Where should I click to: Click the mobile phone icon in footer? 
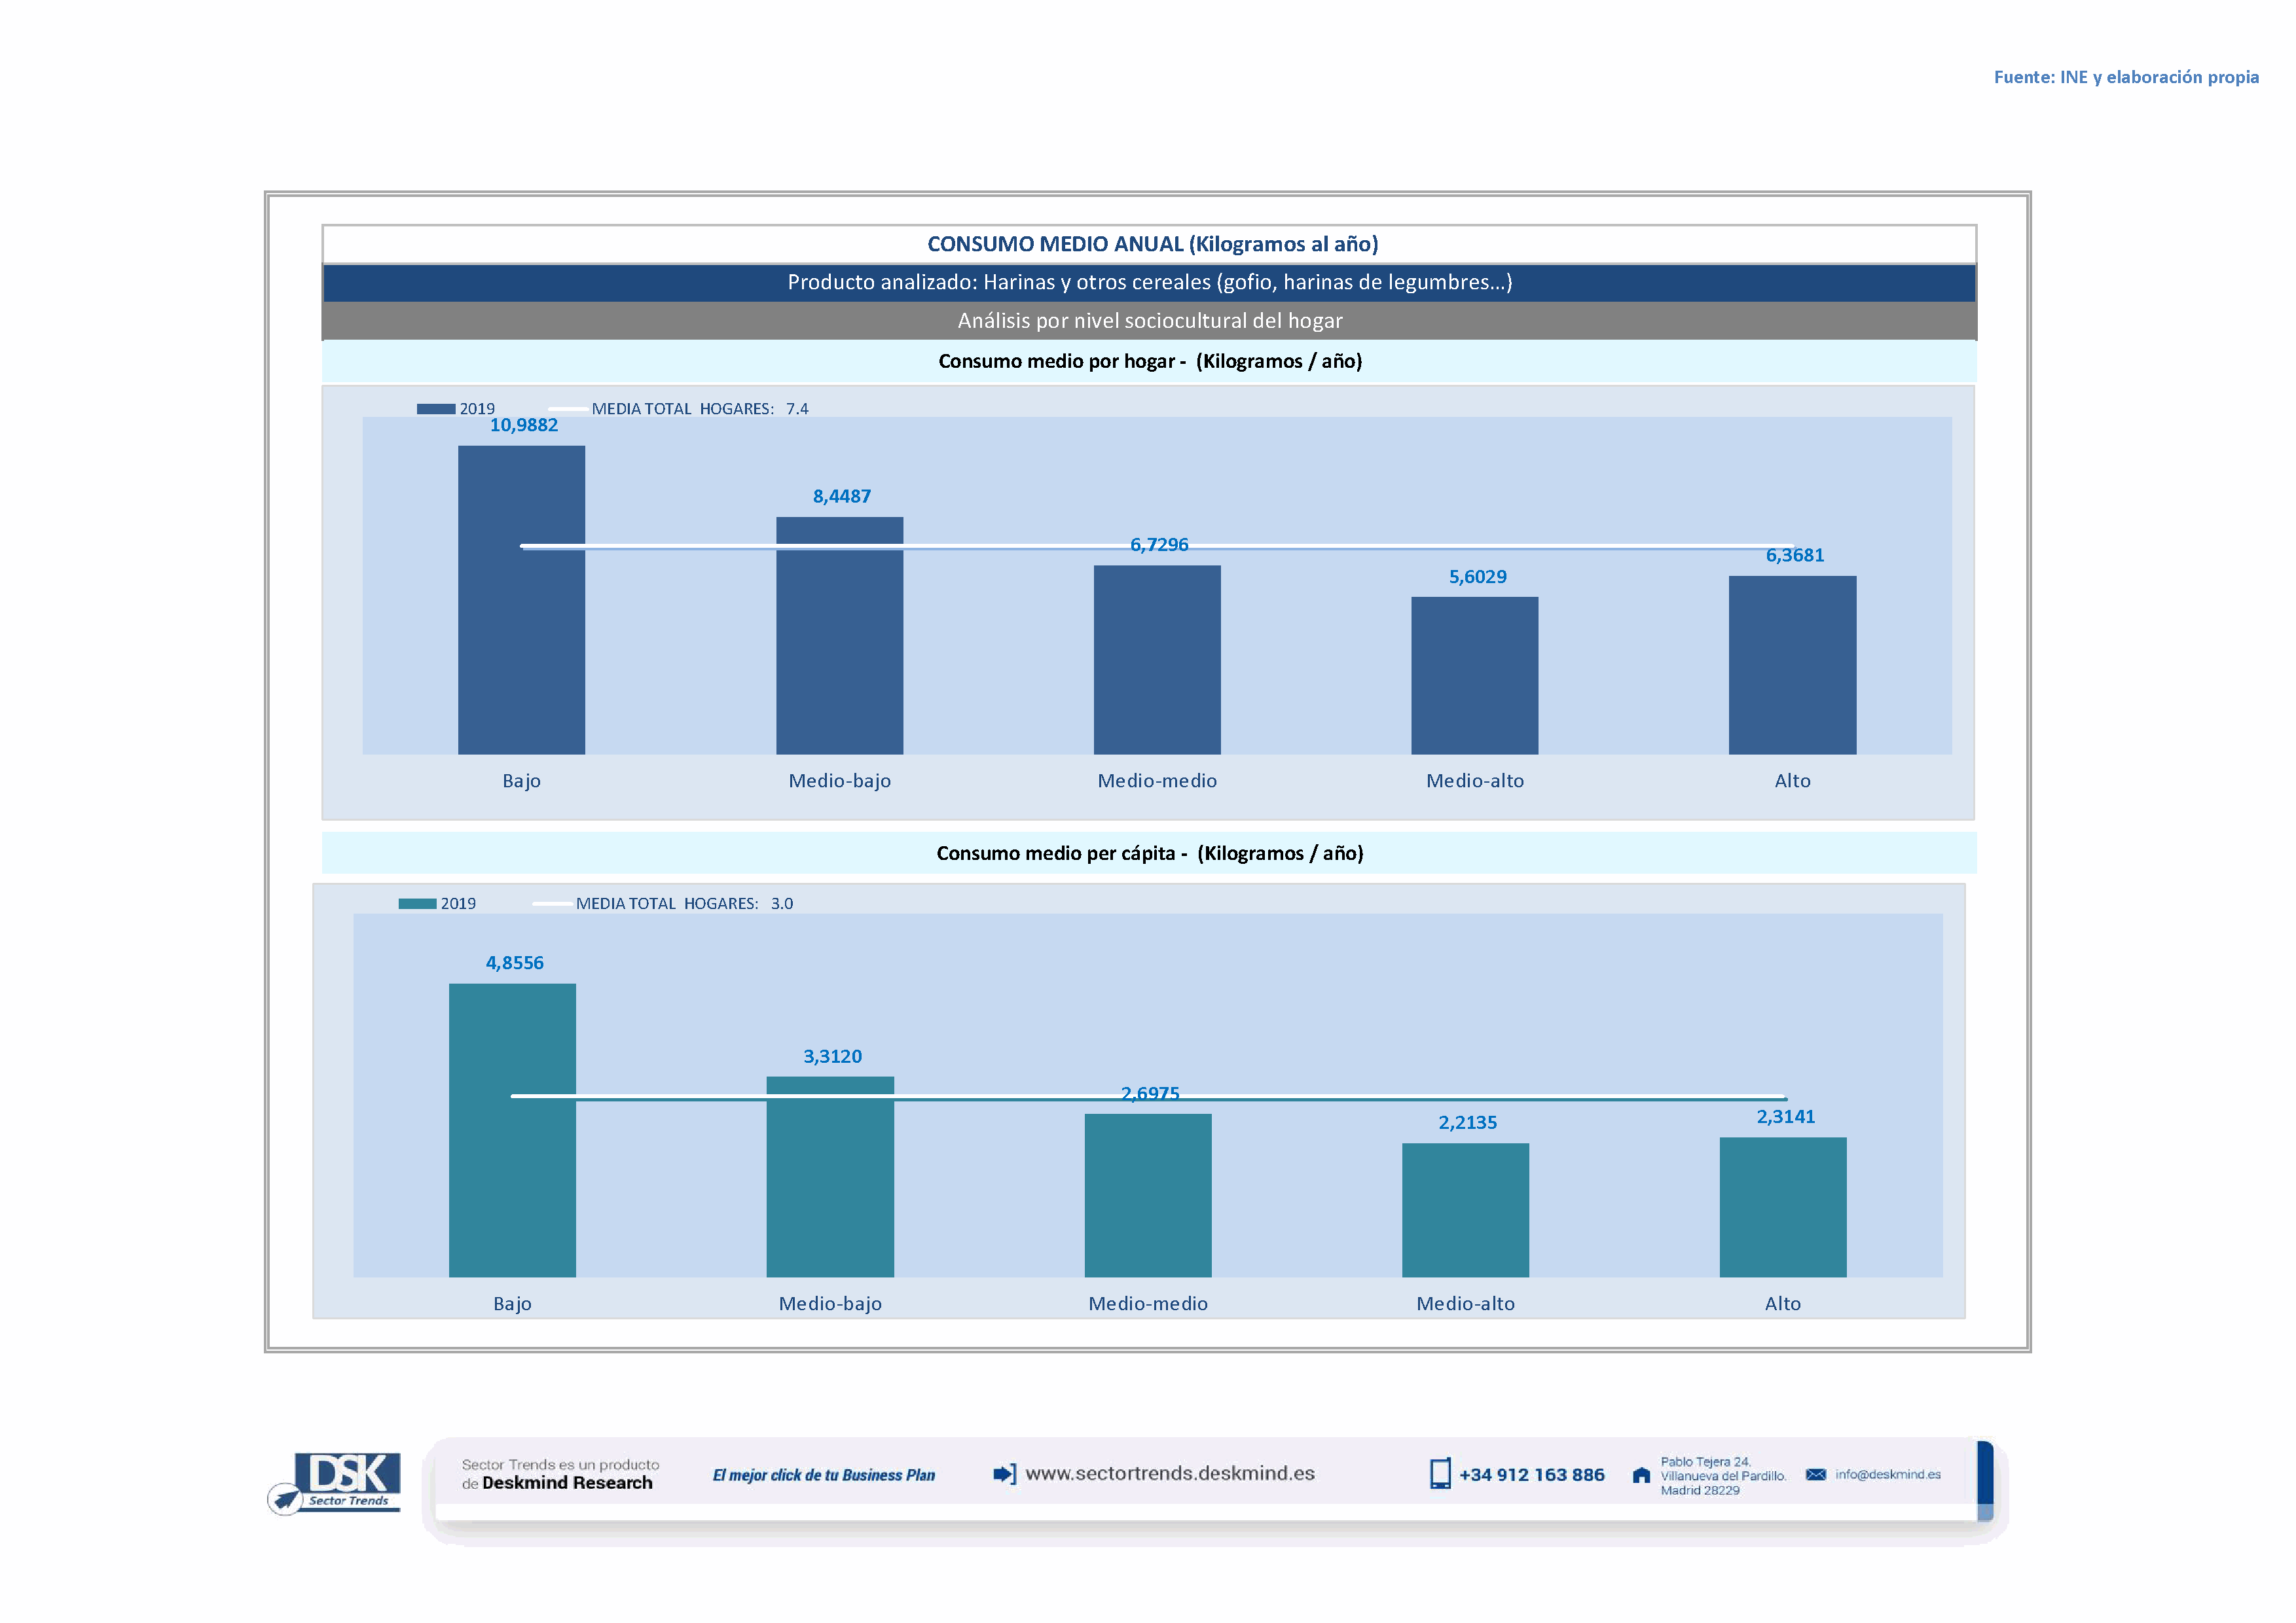[1439, 1474]
